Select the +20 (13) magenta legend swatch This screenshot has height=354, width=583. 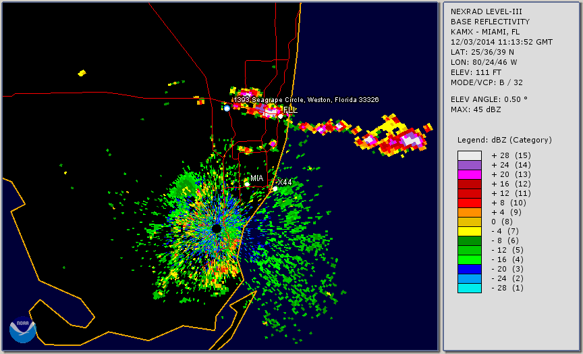pyautogui.click(x=470, y=174)
